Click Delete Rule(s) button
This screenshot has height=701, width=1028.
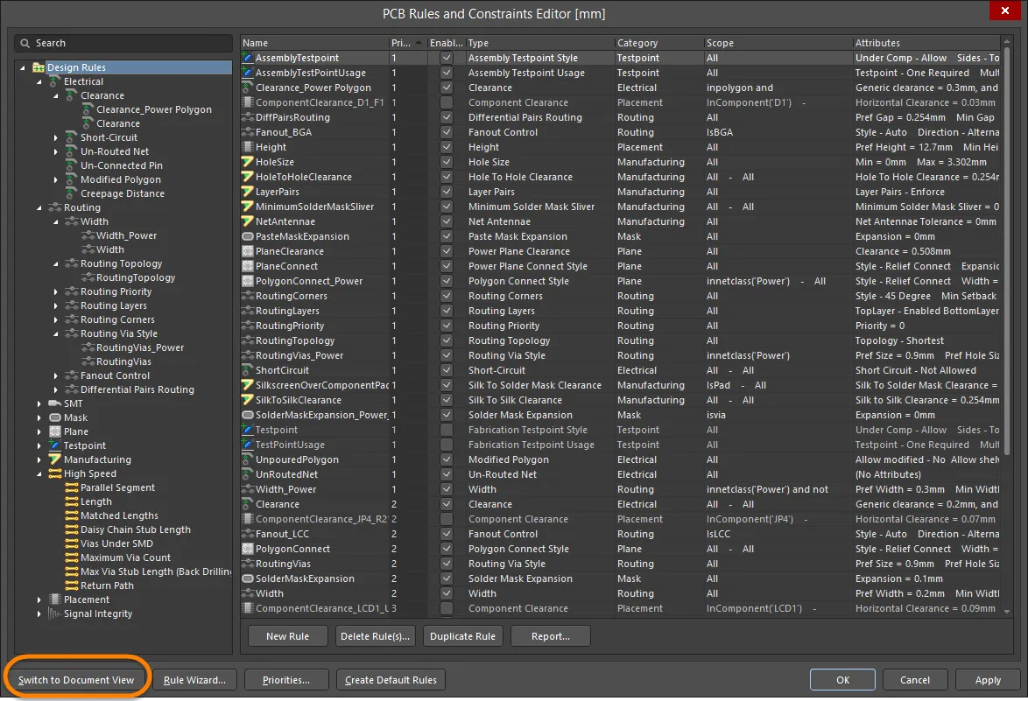(375, 636)
